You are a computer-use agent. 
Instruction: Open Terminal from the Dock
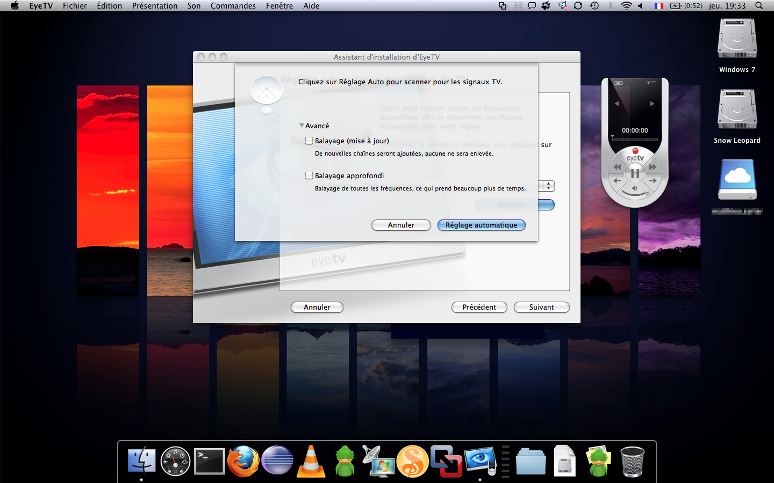tap(210, 461)
